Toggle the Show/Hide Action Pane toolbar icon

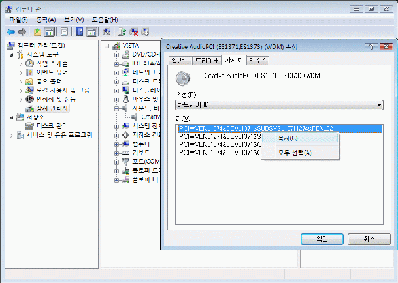[x=91, y=32]
